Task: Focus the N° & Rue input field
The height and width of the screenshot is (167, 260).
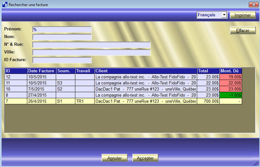Action: 92,45
